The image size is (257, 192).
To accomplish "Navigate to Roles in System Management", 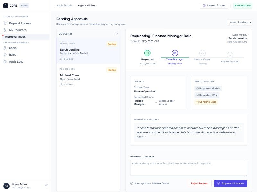I will [x=13, y=55].
